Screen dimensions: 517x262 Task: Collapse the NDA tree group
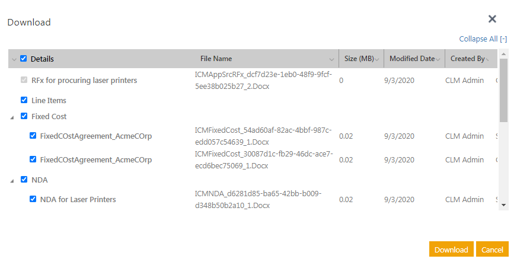click(12, 180)
